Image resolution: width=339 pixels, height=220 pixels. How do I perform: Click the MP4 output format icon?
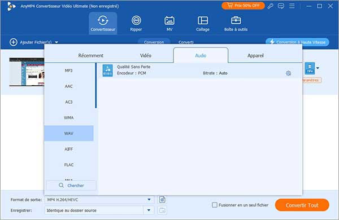(x=310, y=68)
